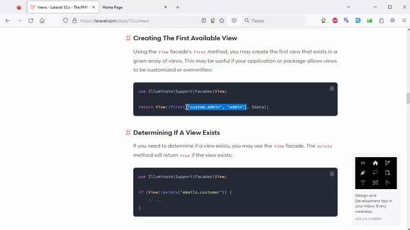The image size is (410, 230).
Task: Maximize the browser window
Action: [389, 7]
